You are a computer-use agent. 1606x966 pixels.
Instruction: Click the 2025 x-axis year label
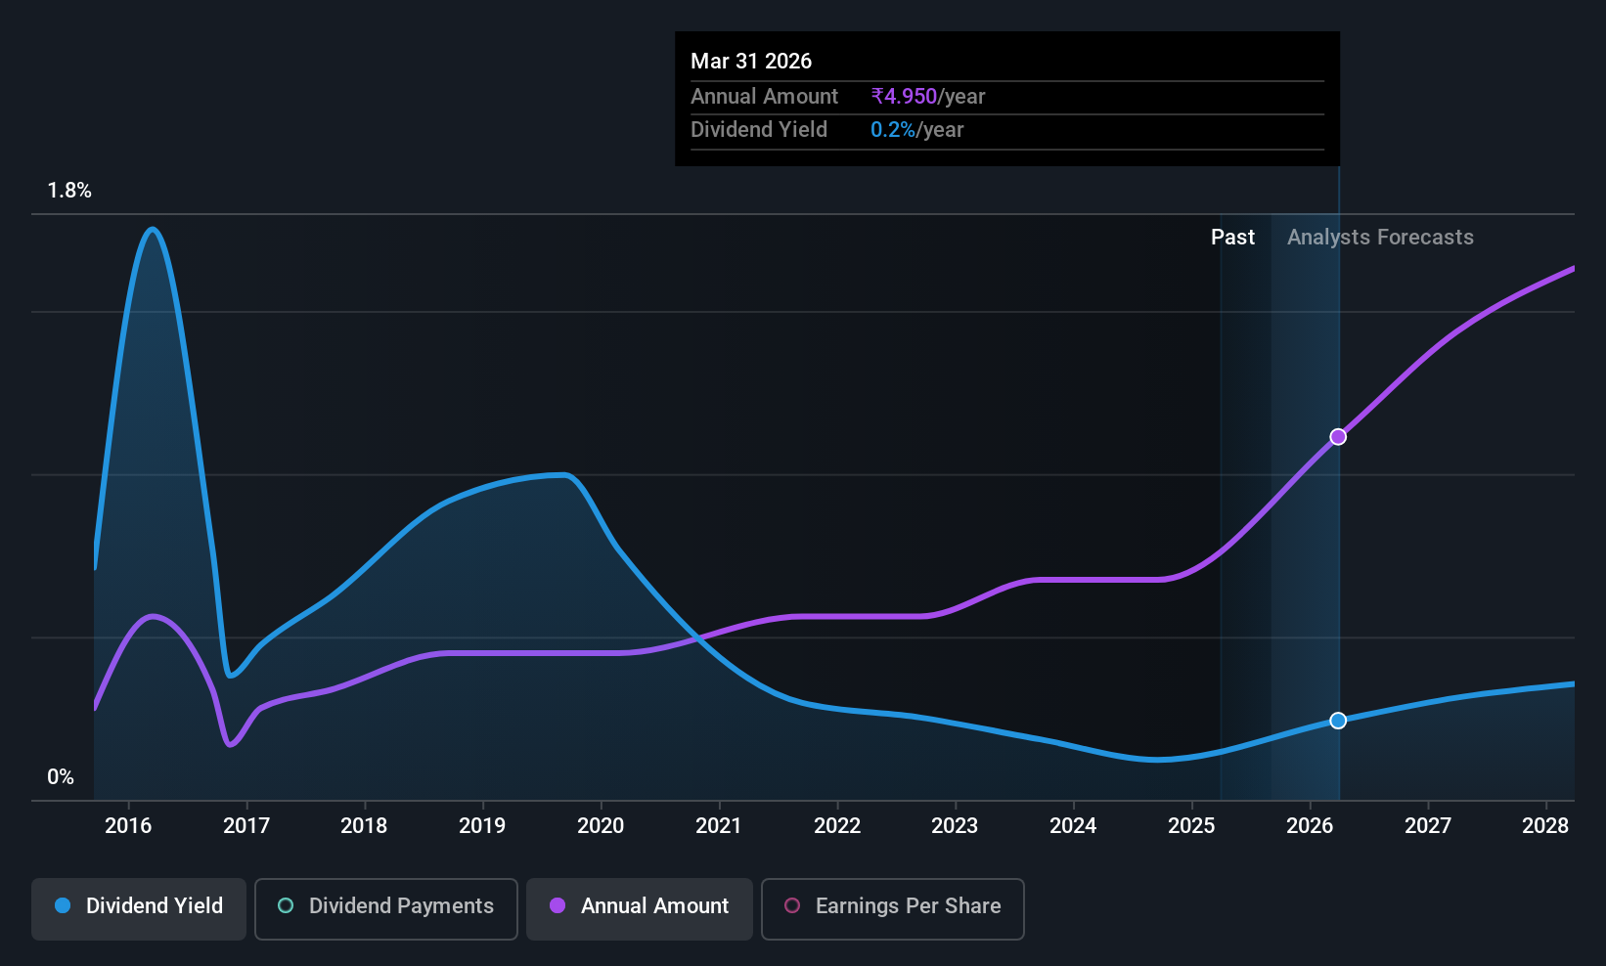[x=1191, y=825]
